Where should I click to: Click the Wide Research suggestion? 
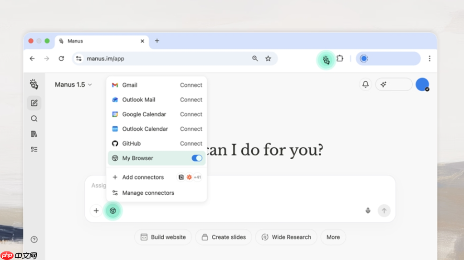286,237
